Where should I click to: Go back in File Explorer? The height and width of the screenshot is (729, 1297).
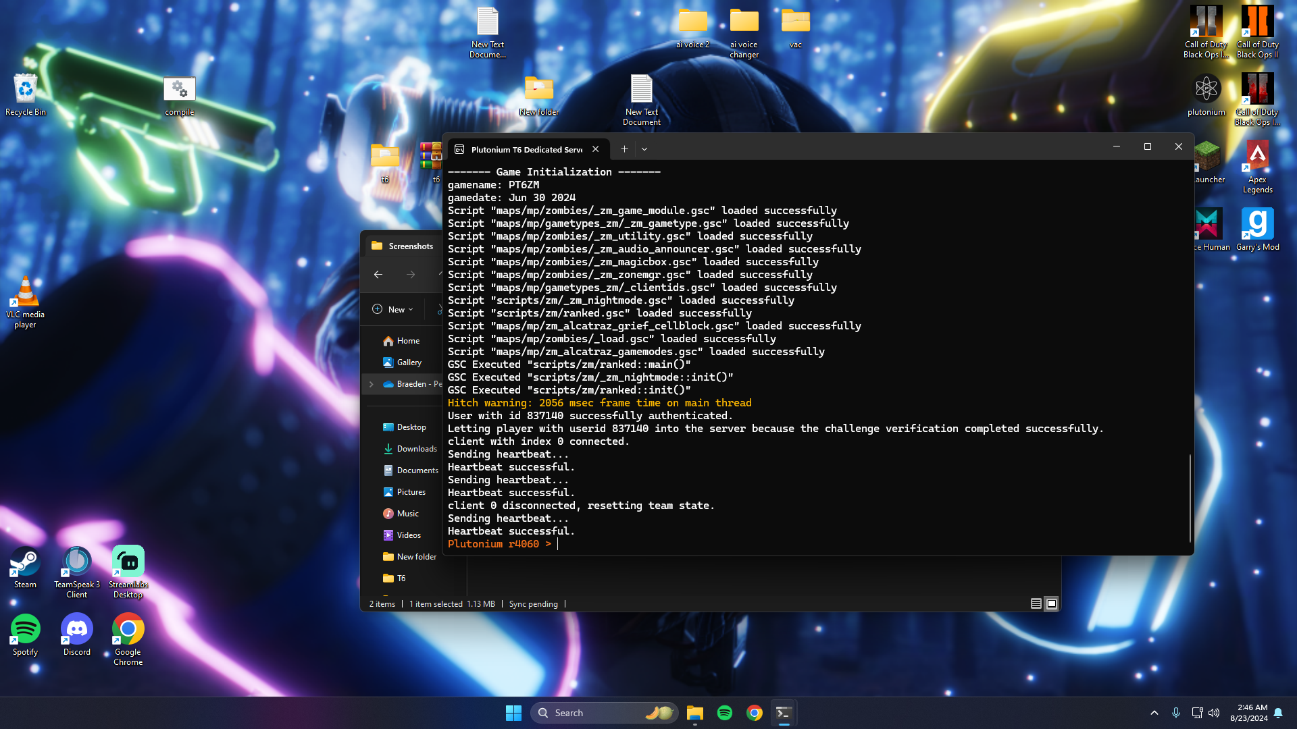378,275
